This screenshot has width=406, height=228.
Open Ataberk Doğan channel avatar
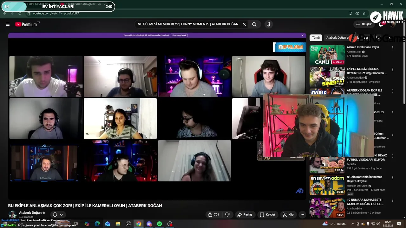tap(13, 215)
